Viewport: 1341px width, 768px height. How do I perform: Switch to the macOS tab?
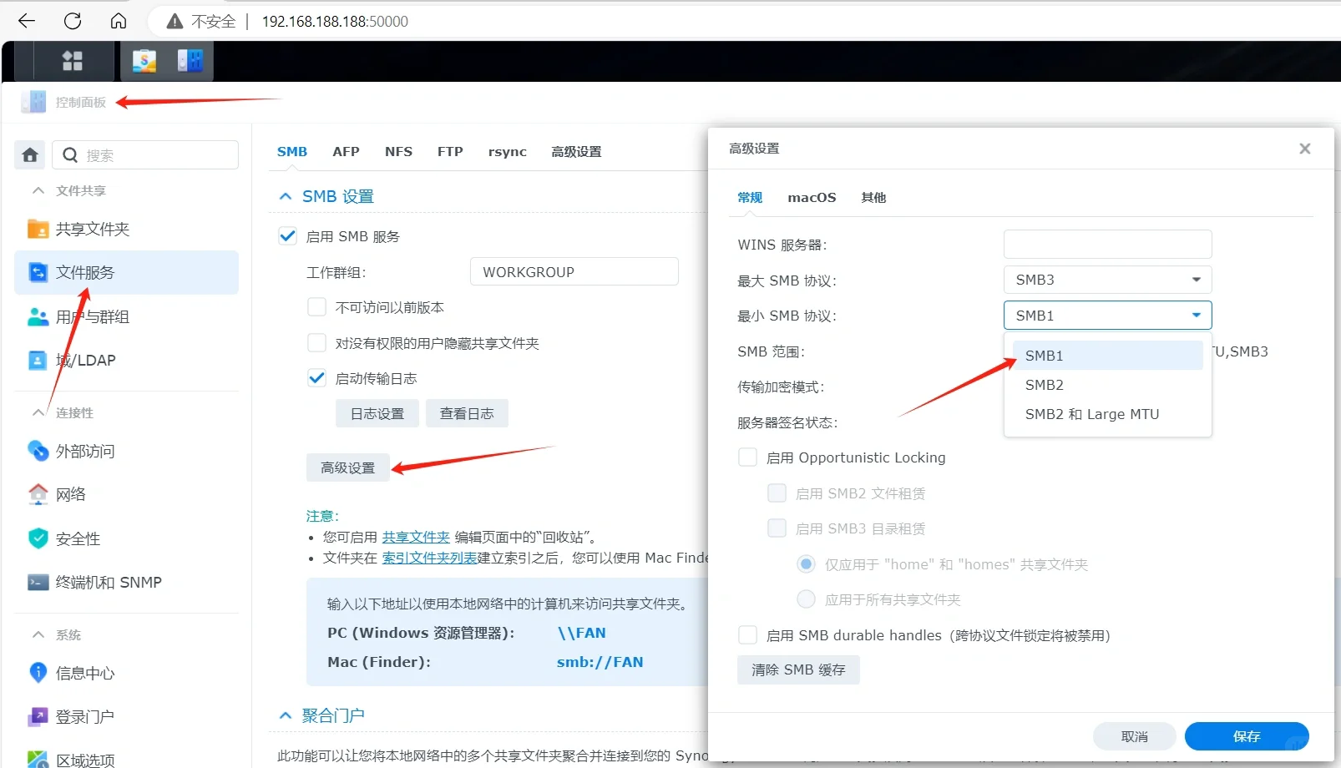pyautogui.click(x=811, y=197)
